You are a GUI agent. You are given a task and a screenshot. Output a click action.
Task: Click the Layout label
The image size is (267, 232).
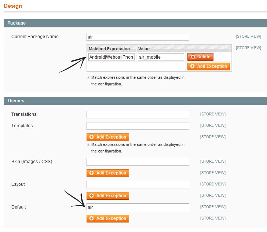18,184
